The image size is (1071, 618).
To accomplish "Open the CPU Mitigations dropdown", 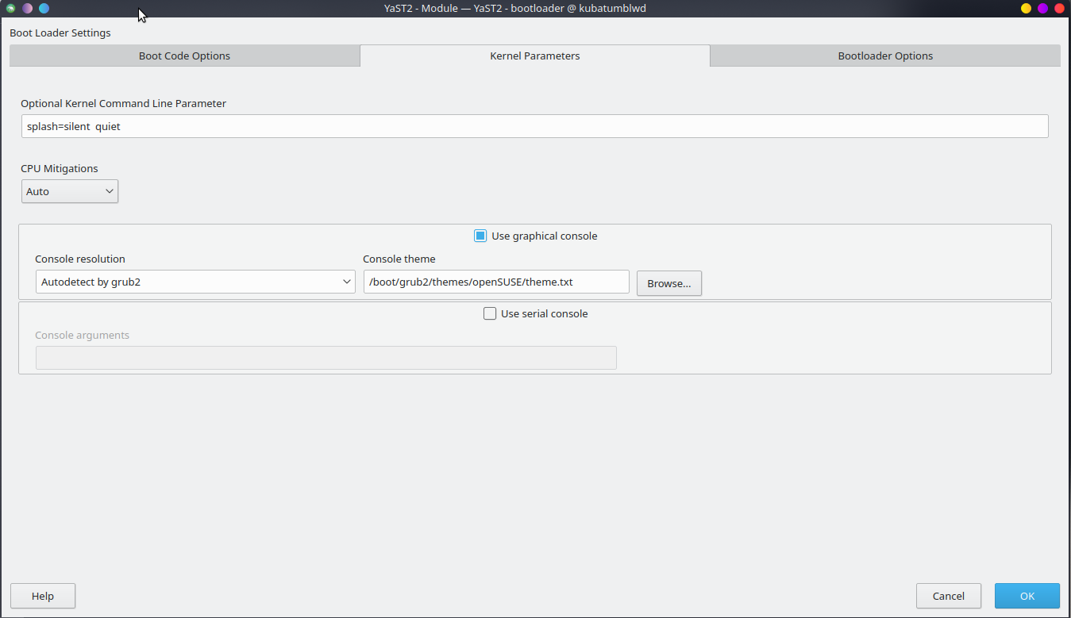I will coord(70,191).
